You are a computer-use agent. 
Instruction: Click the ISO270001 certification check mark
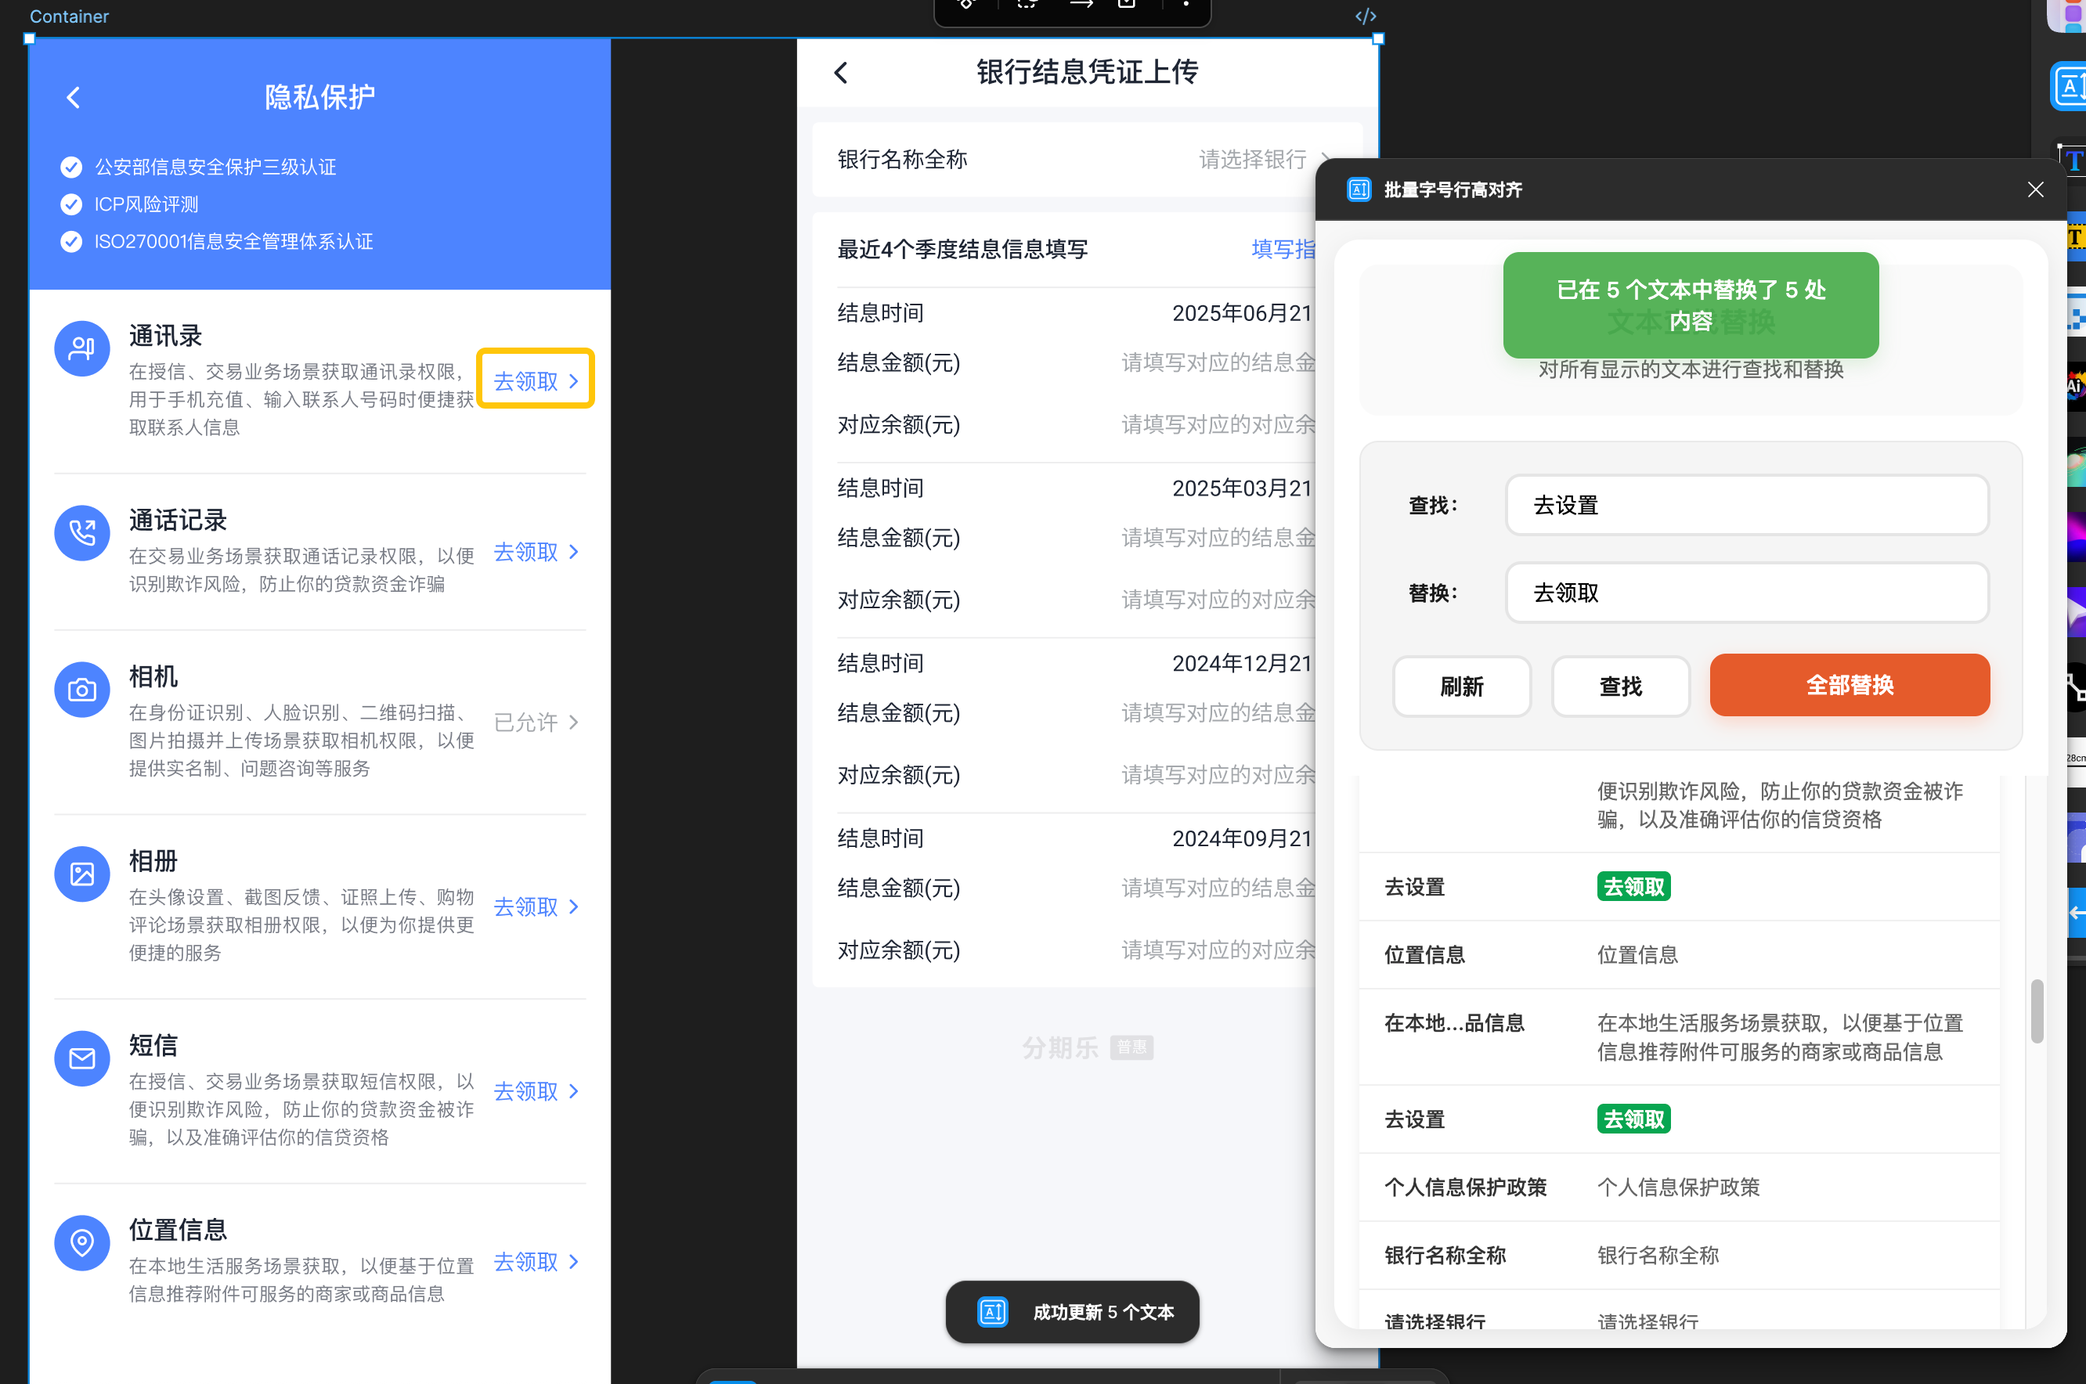coord(71,241)
